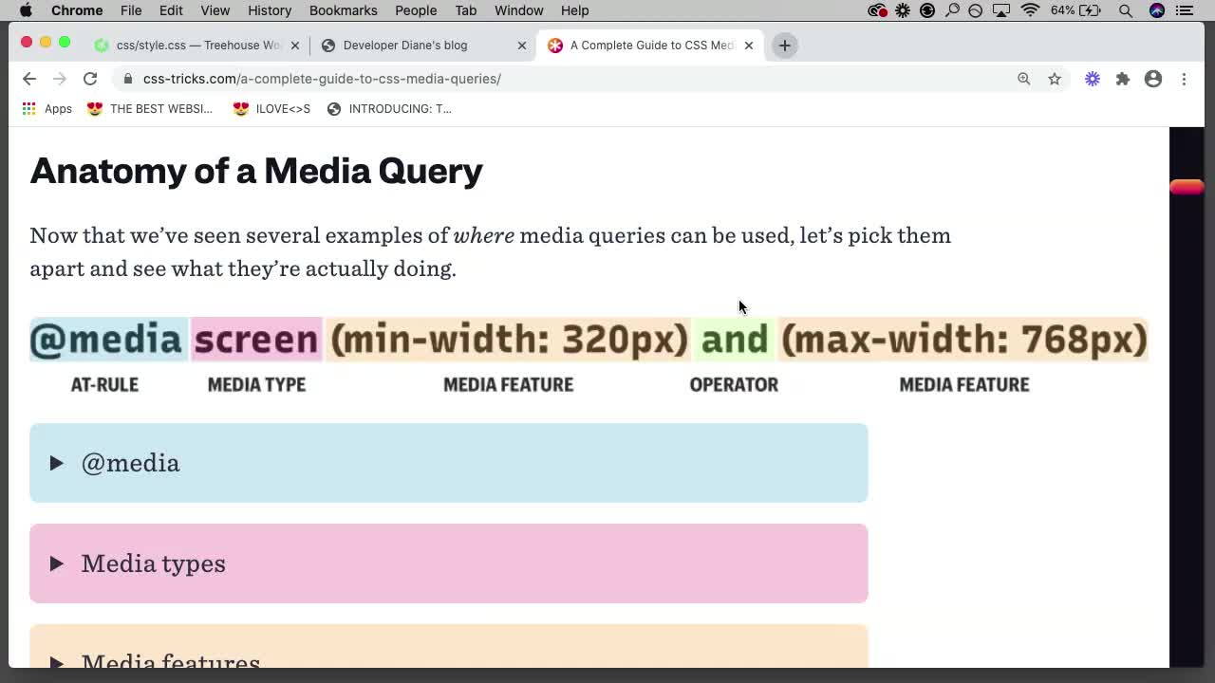Image resolution: width=1215 pixels, height=683 pixels.
Task: Open the Apps grid icon on bookmarks bar
Action: (28, 108)
